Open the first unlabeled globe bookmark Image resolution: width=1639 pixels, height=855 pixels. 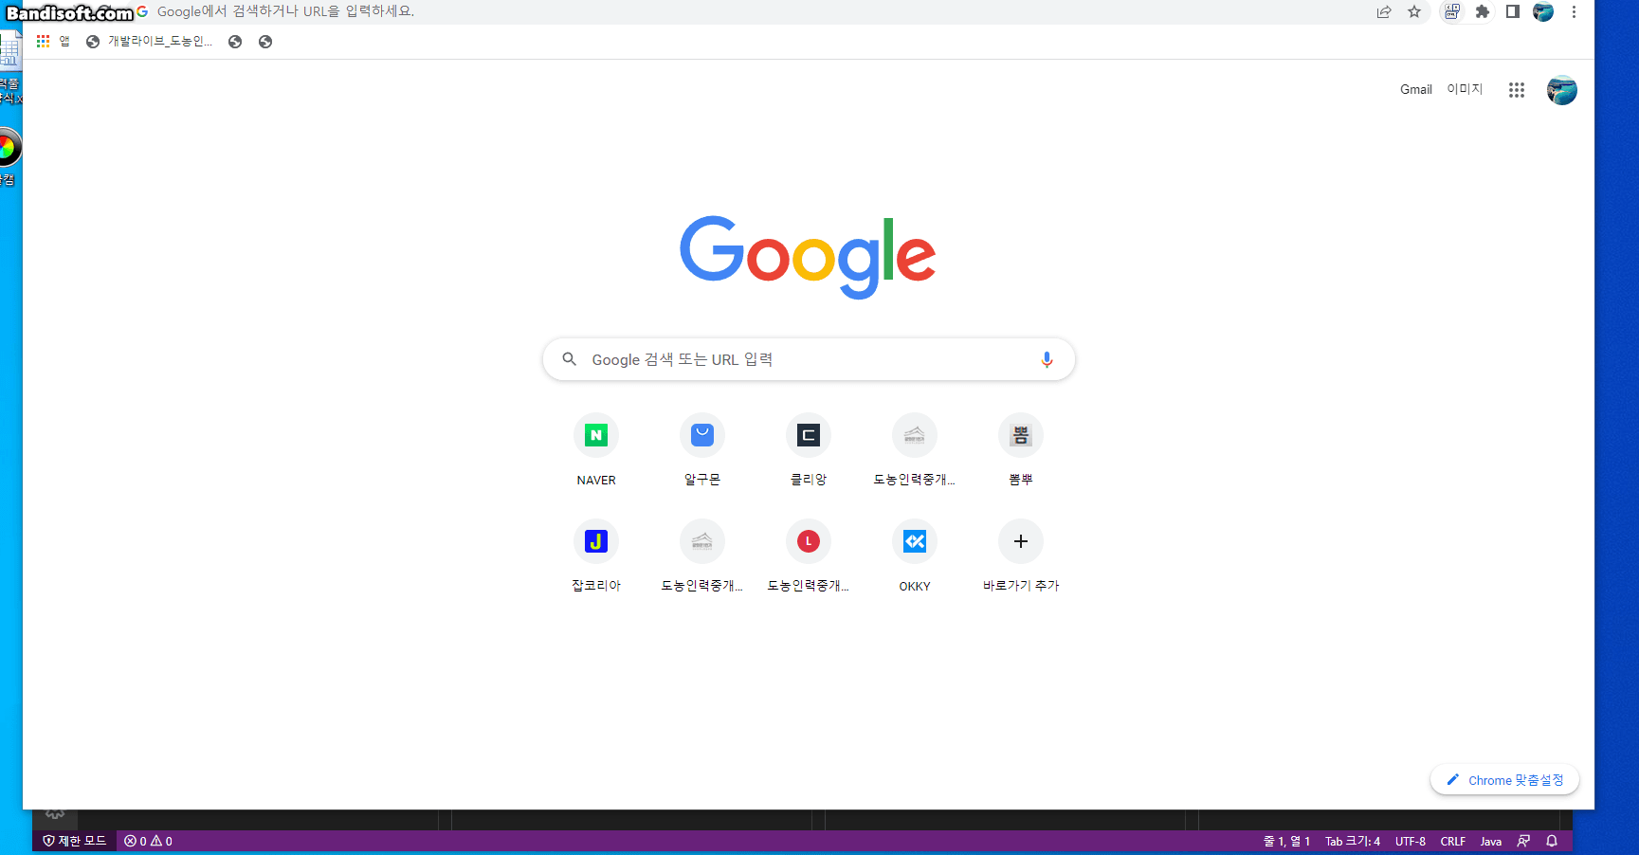[235, 42]
